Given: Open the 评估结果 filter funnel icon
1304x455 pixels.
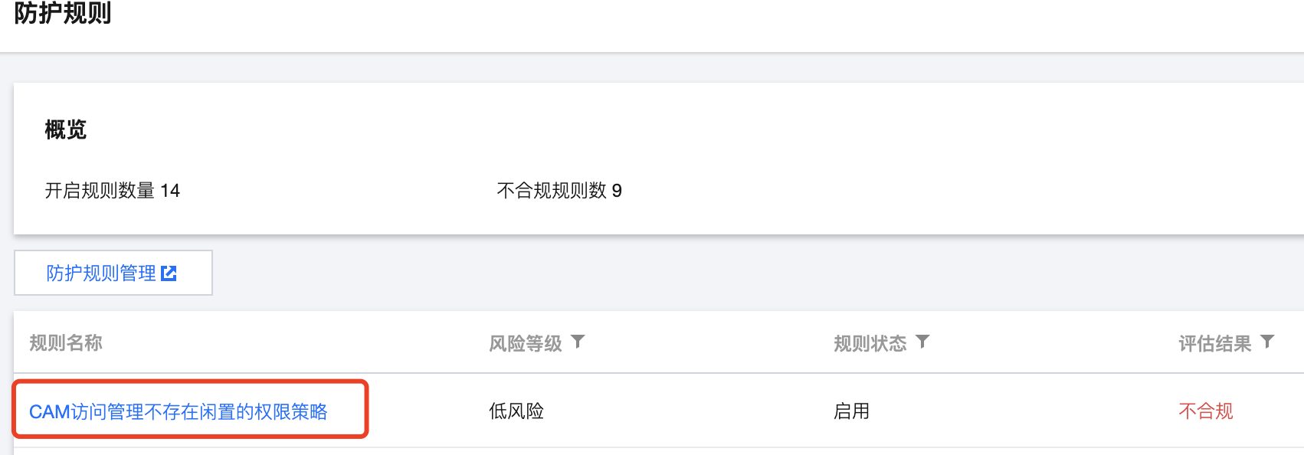Looking at the screenshot, I should tap(1267, 342).
